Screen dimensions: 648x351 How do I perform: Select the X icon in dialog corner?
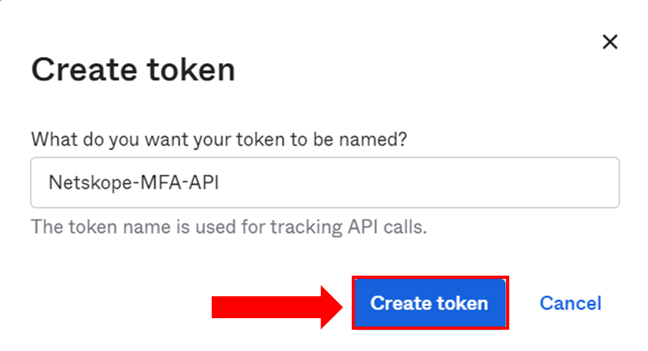click(609, 43)
